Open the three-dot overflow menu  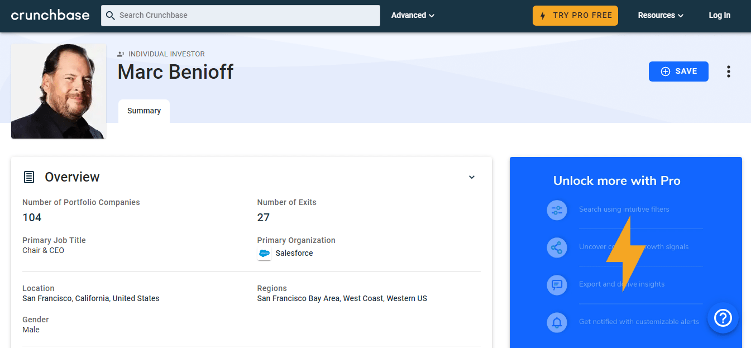tap(729, 71)
